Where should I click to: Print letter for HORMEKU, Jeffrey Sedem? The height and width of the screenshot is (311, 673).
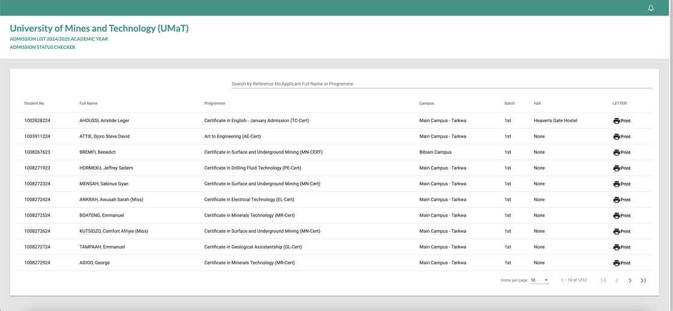(x=622, y=168)
